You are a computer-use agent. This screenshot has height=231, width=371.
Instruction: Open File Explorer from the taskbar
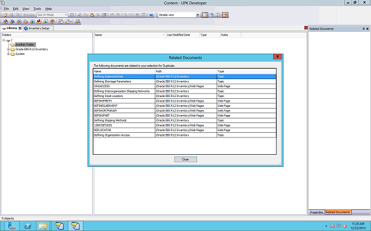click(43, 226)
